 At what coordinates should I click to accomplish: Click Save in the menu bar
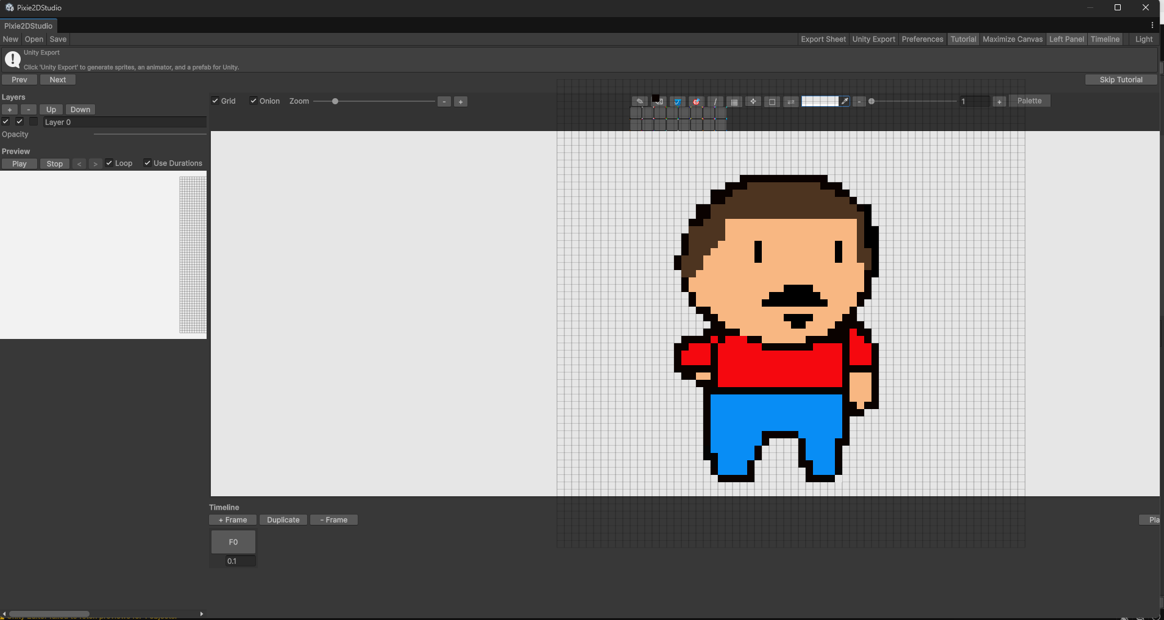(x=58, y=39)
